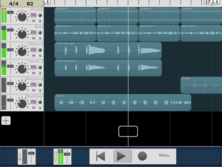Click the Horns 1 pan knob
Screen dimensions: 222x167
[22, 51]
